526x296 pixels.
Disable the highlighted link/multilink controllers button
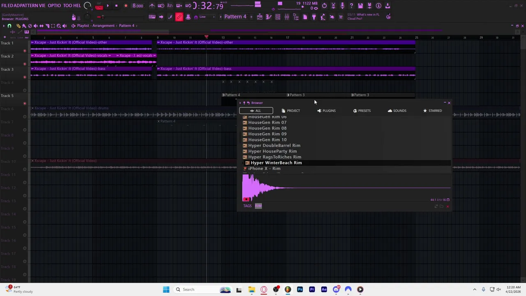179,17
